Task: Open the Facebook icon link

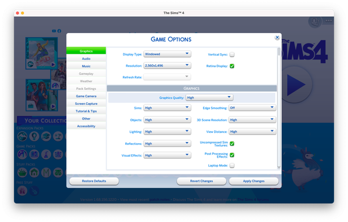Action: (59, 31)
